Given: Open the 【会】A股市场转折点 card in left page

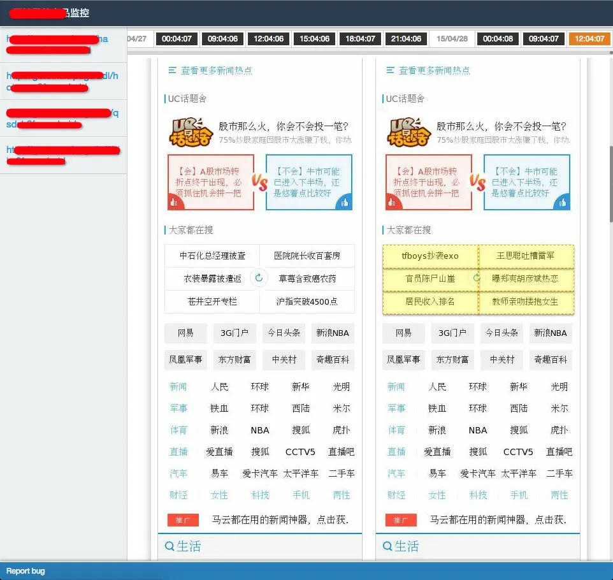Looking at the screenshot, I should (211, 182).
